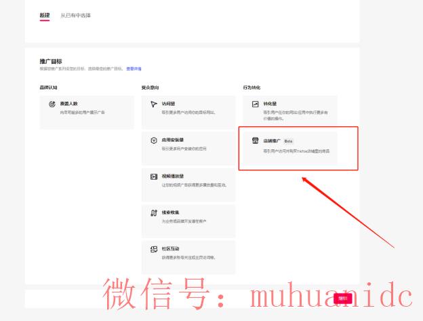Click the 行为转化 column heading
423x321 pixels.
pos(251,88)
